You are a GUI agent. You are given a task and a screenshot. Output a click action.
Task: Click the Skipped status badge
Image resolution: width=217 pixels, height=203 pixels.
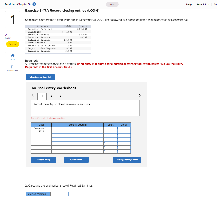tap(13, 44)
